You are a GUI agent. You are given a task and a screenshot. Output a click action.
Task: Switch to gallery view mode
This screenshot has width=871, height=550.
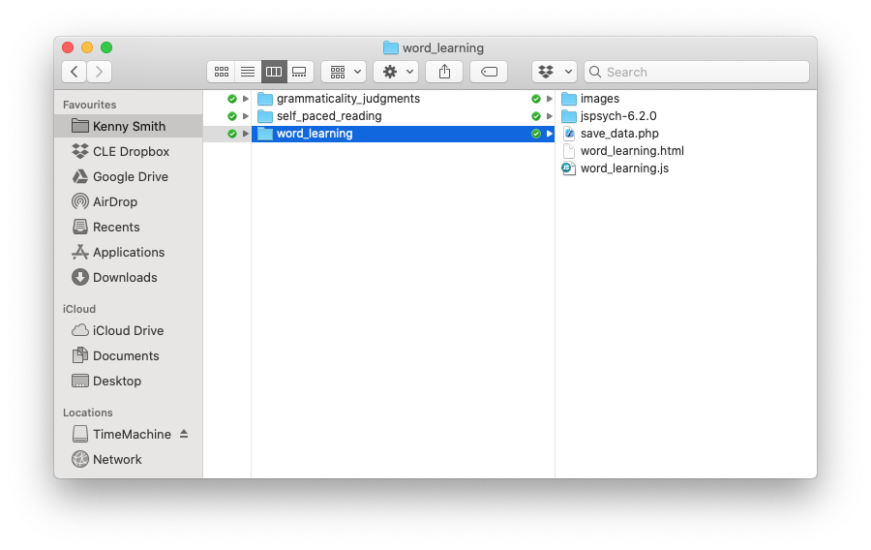(x=300, y=72)
